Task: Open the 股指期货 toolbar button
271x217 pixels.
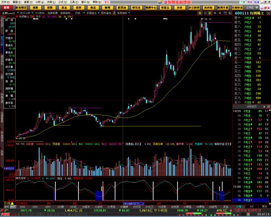Action: 22,7
